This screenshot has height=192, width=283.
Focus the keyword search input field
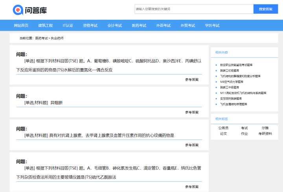coord(194,9)
